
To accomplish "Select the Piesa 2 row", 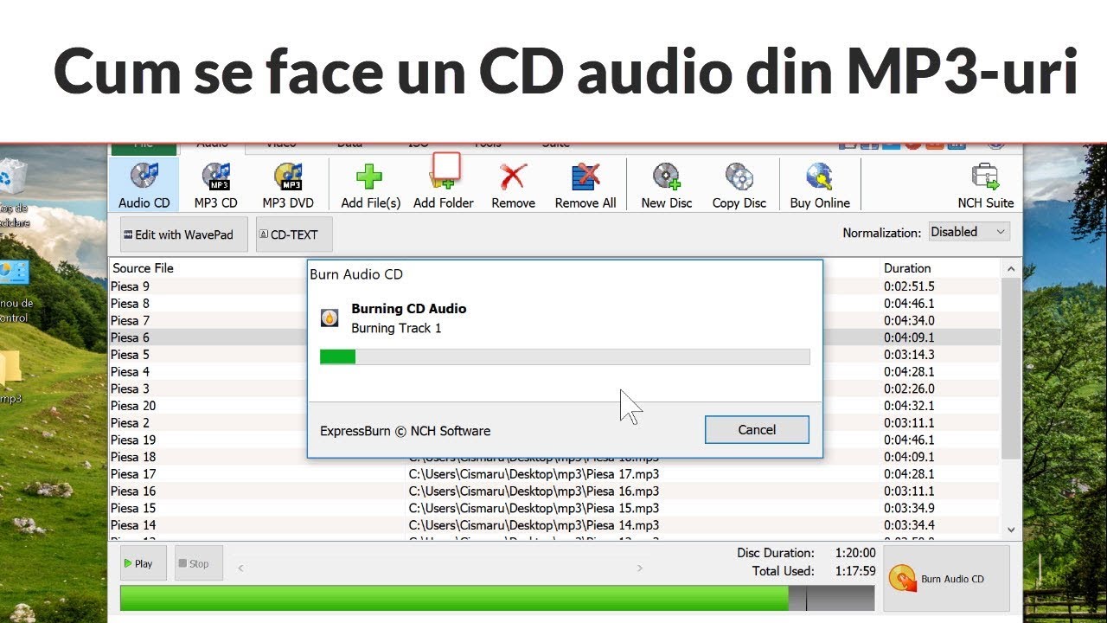I will (554, 423).
